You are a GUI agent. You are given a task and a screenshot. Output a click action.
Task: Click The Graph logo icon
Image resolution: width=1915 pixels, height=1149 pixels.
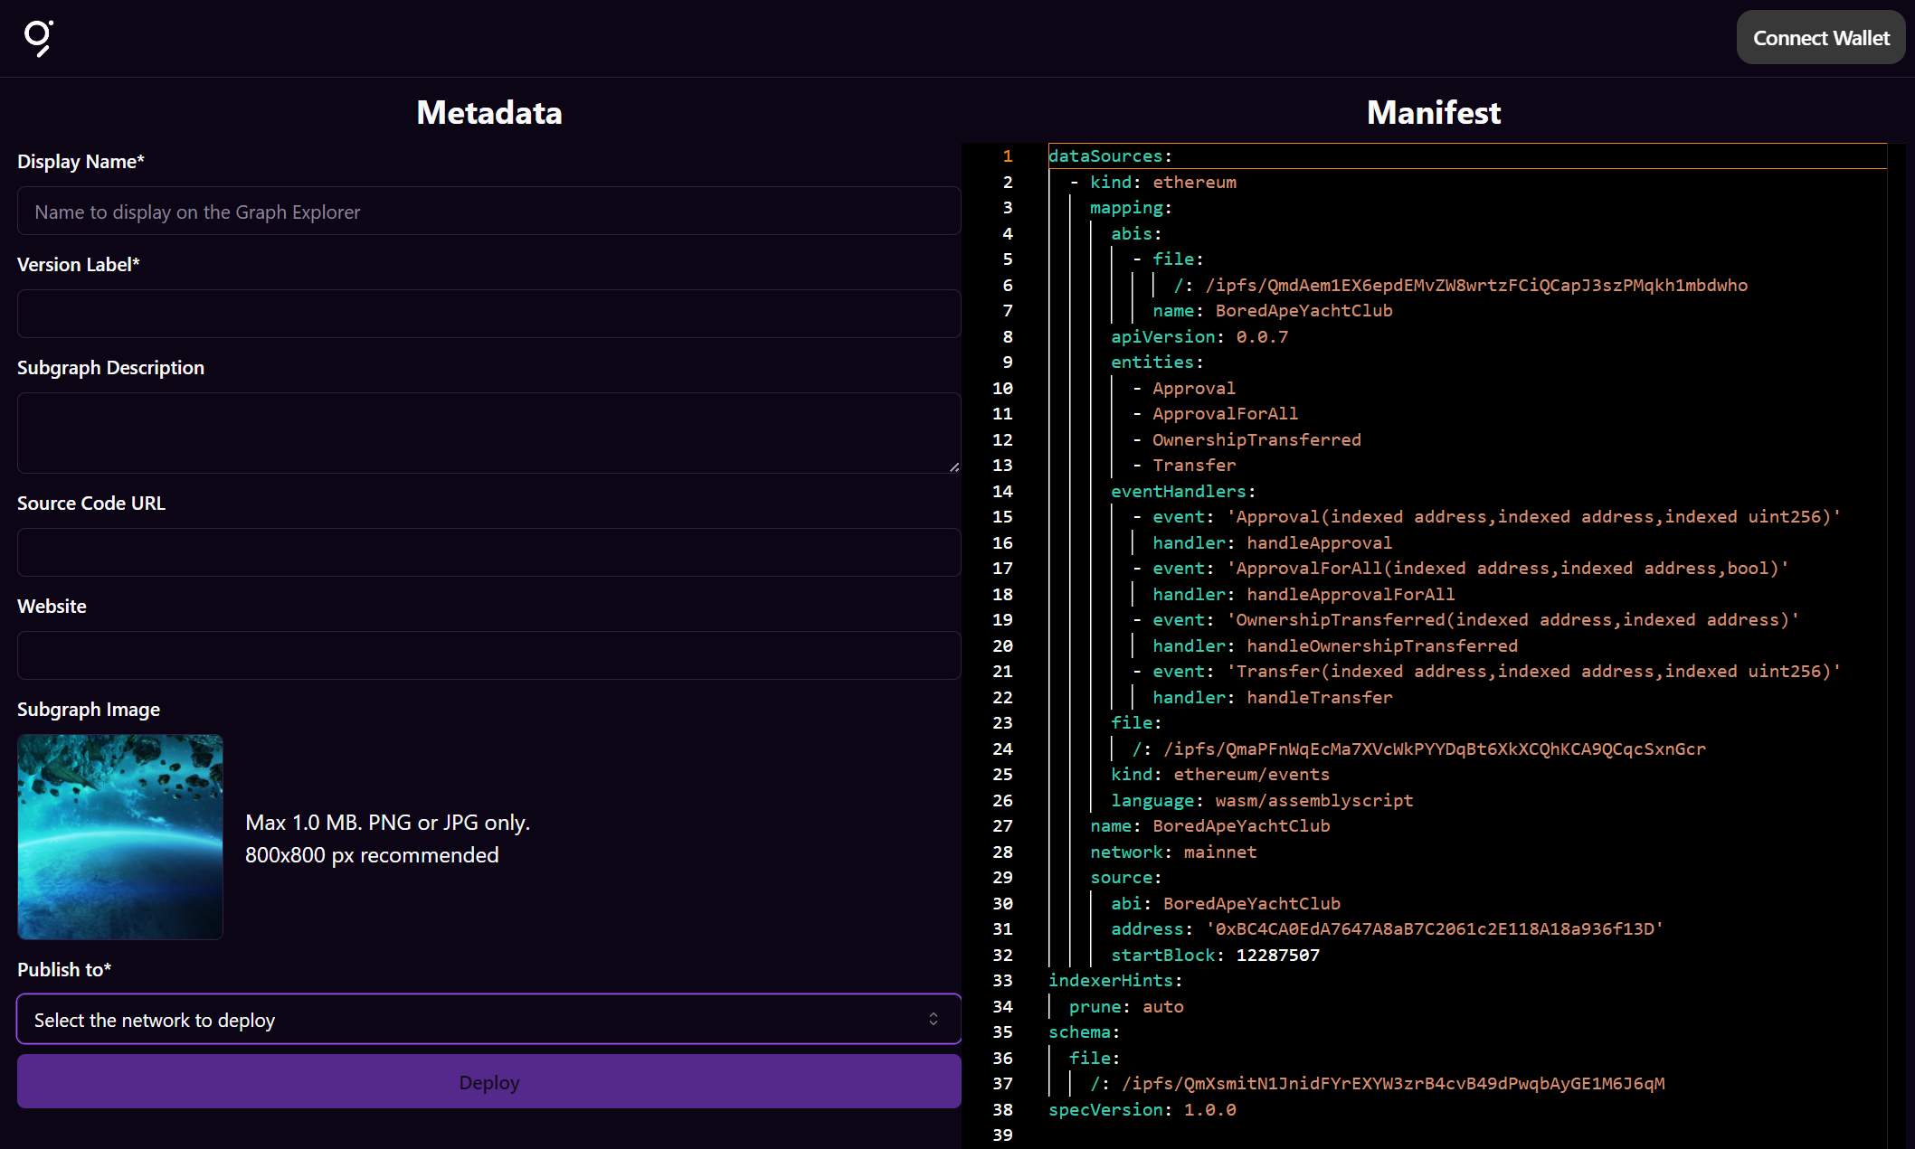click(x=38, y=38)
